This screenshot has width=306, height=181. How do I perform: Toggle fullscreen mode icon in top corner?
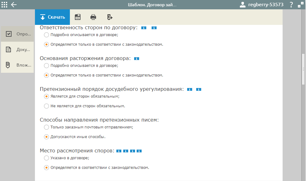[300, 5]
